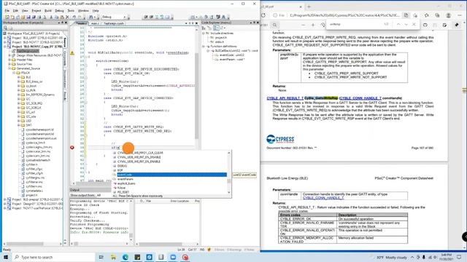Expand Project 'BLE_UART' tree node
Image resolution: width=467 pixels, height=262 pixels.
[x=5, y=38]
